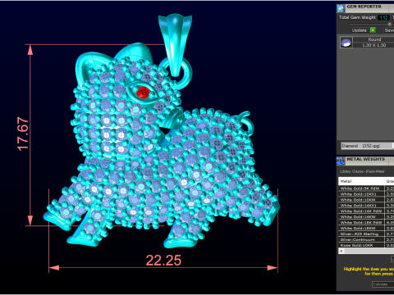
Task: Click the 22.25 width dimension text
Action: pyautogui.click(x=163, y=261)
